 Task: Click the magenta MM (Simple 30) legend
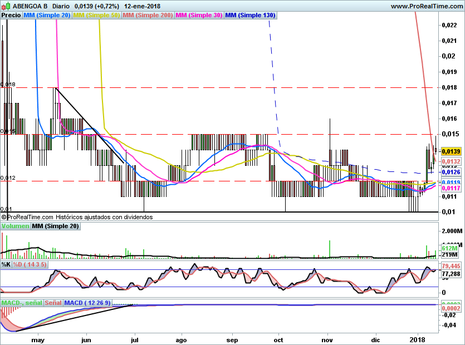pos(199,16)
